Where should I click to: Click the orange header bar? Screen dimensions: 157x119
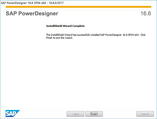78,7
